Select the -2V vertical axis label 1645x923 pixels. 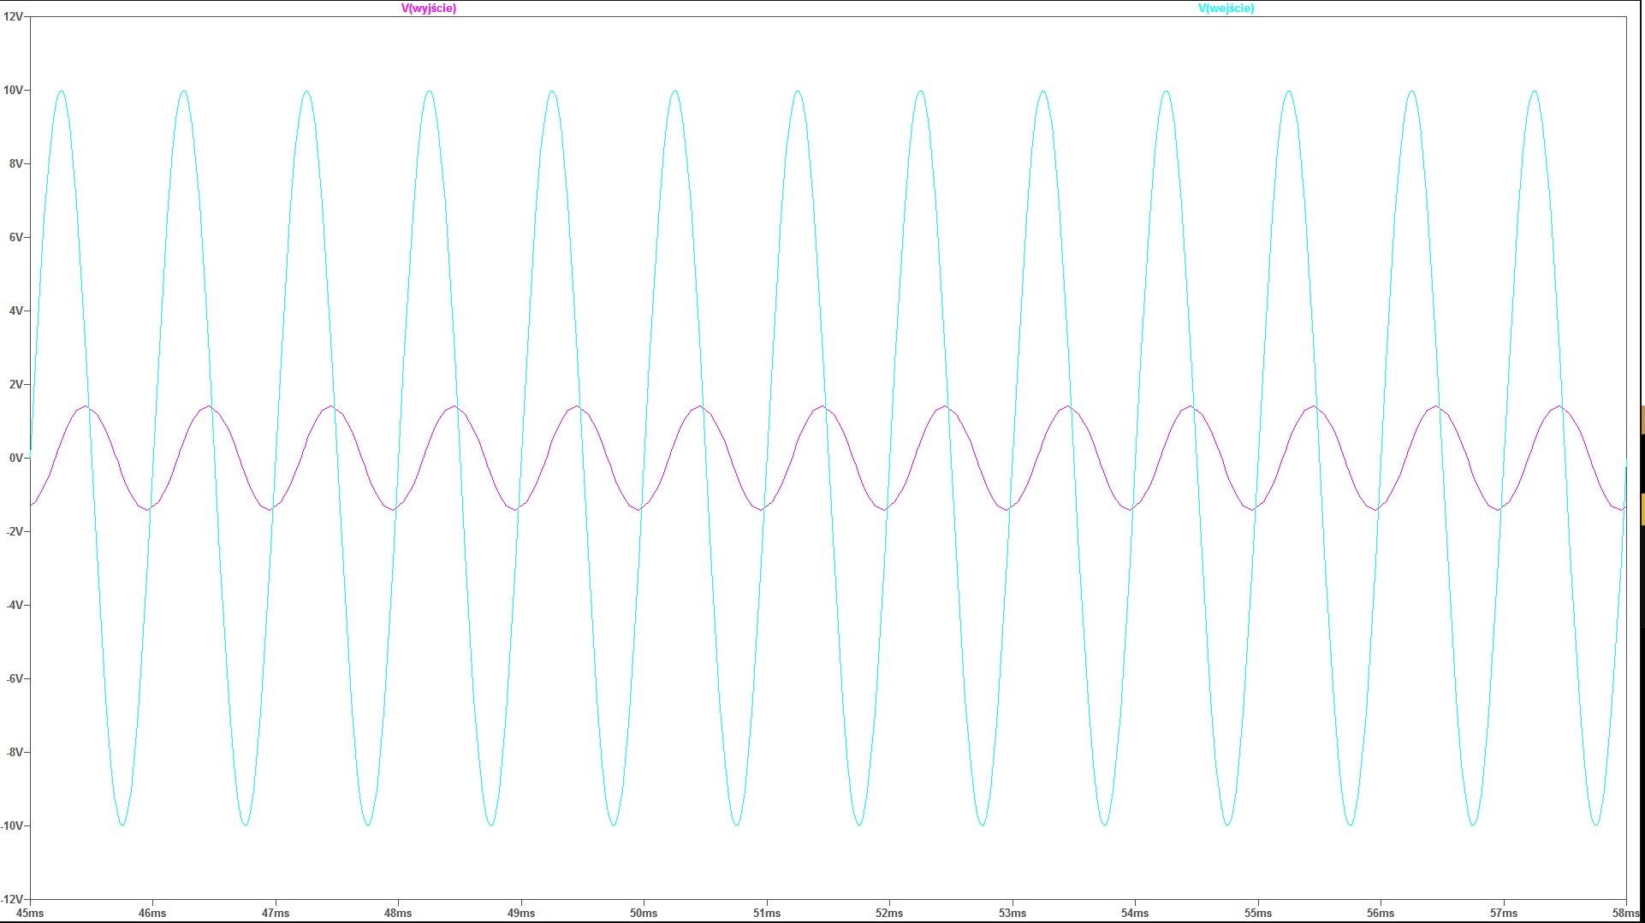(15, 532)
